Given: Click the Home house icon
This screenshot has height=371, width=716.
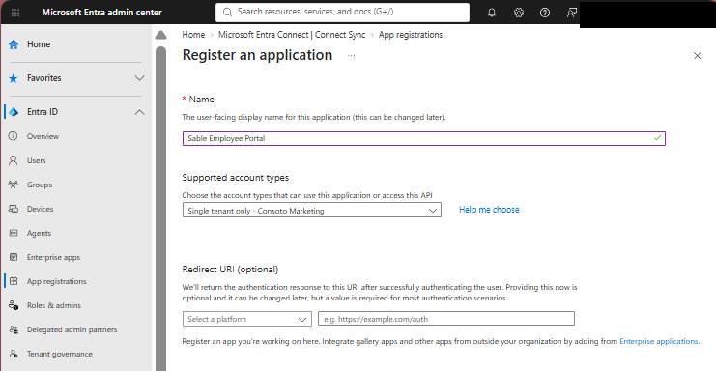Looking at the screenshot, I should tap(14, 44).
